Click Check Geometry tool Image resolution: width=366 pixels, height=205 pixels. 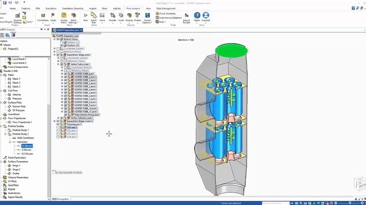[x=165, y=14]
